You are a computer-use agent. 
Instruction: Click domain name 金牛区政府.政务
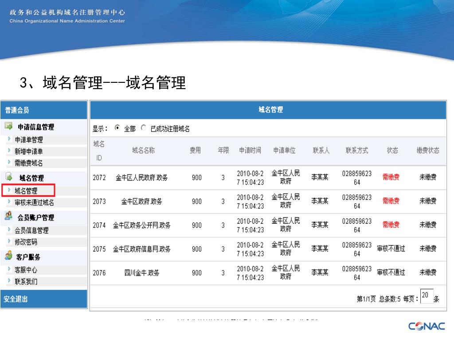141,201
